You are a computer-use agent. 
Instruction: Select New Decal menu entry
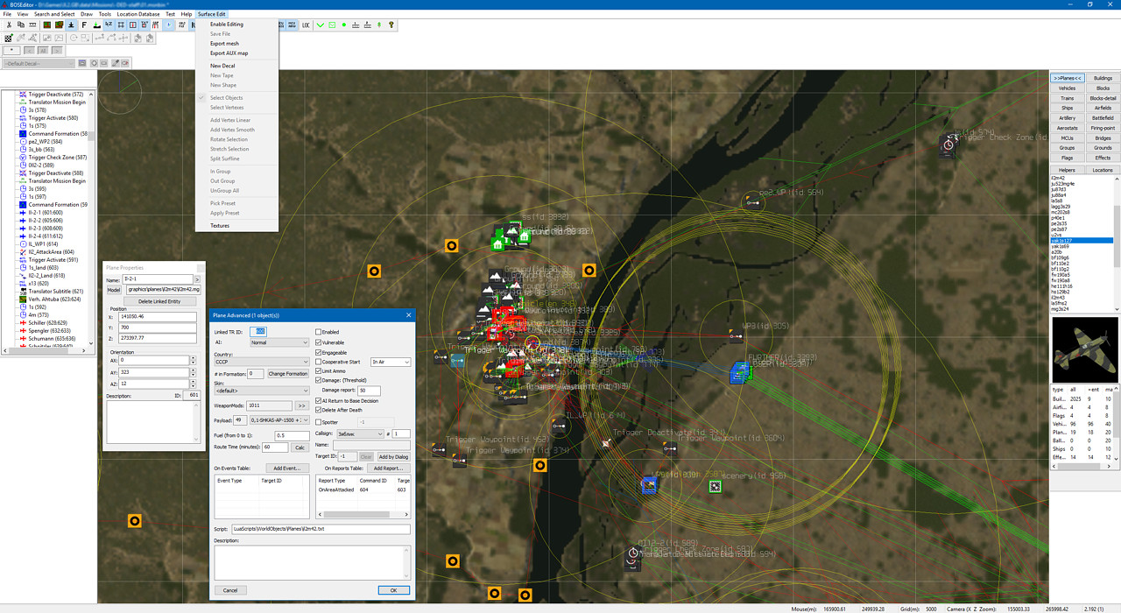pyautogui.click(x=222, y=66)
